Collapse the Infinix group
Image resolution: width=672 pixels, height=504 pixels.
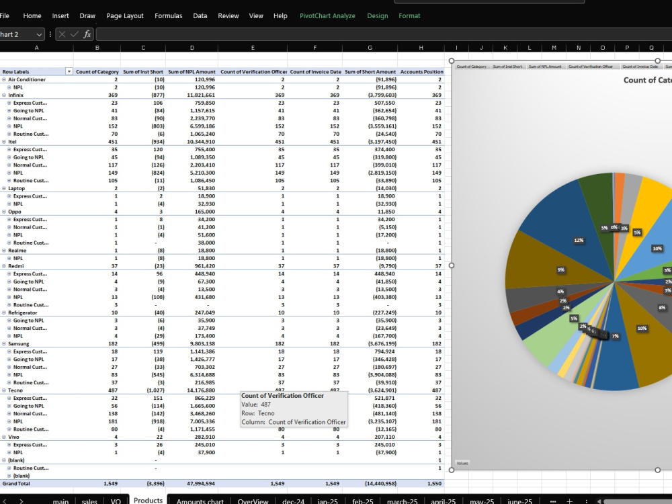pyautogui.click(x=4, y=95)
